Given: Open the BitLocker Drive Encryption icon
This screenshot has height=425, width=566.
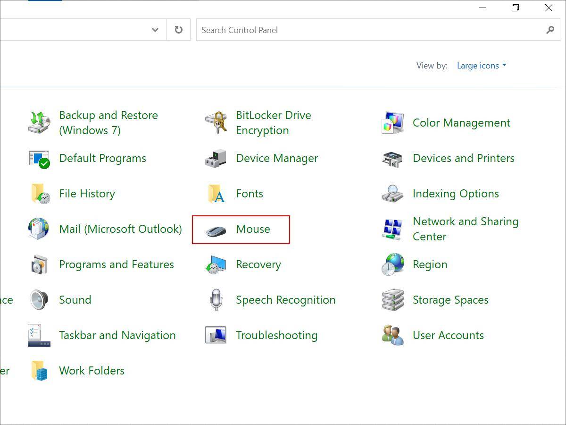Looking at the screenshot, I should pyautogui.click(x=216, y=123).
